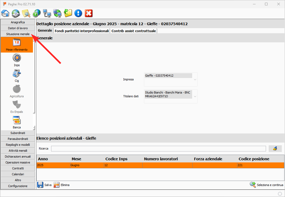Click Seleziona e continua button
Screen dimensions: 285x197
click(x=267, y=185)
